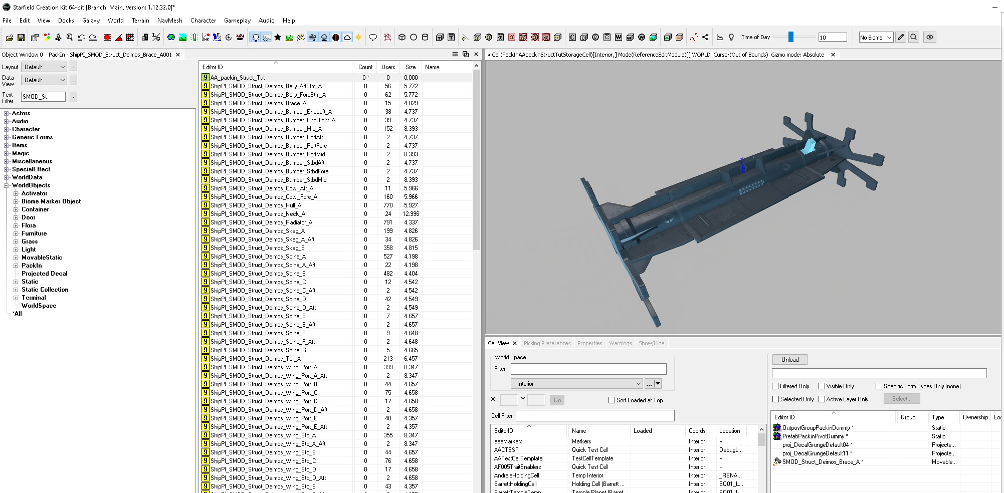This screenshot has height=493, width=1004.
Task: Click the black star toolbar icon
Action: tap(278, 37)
